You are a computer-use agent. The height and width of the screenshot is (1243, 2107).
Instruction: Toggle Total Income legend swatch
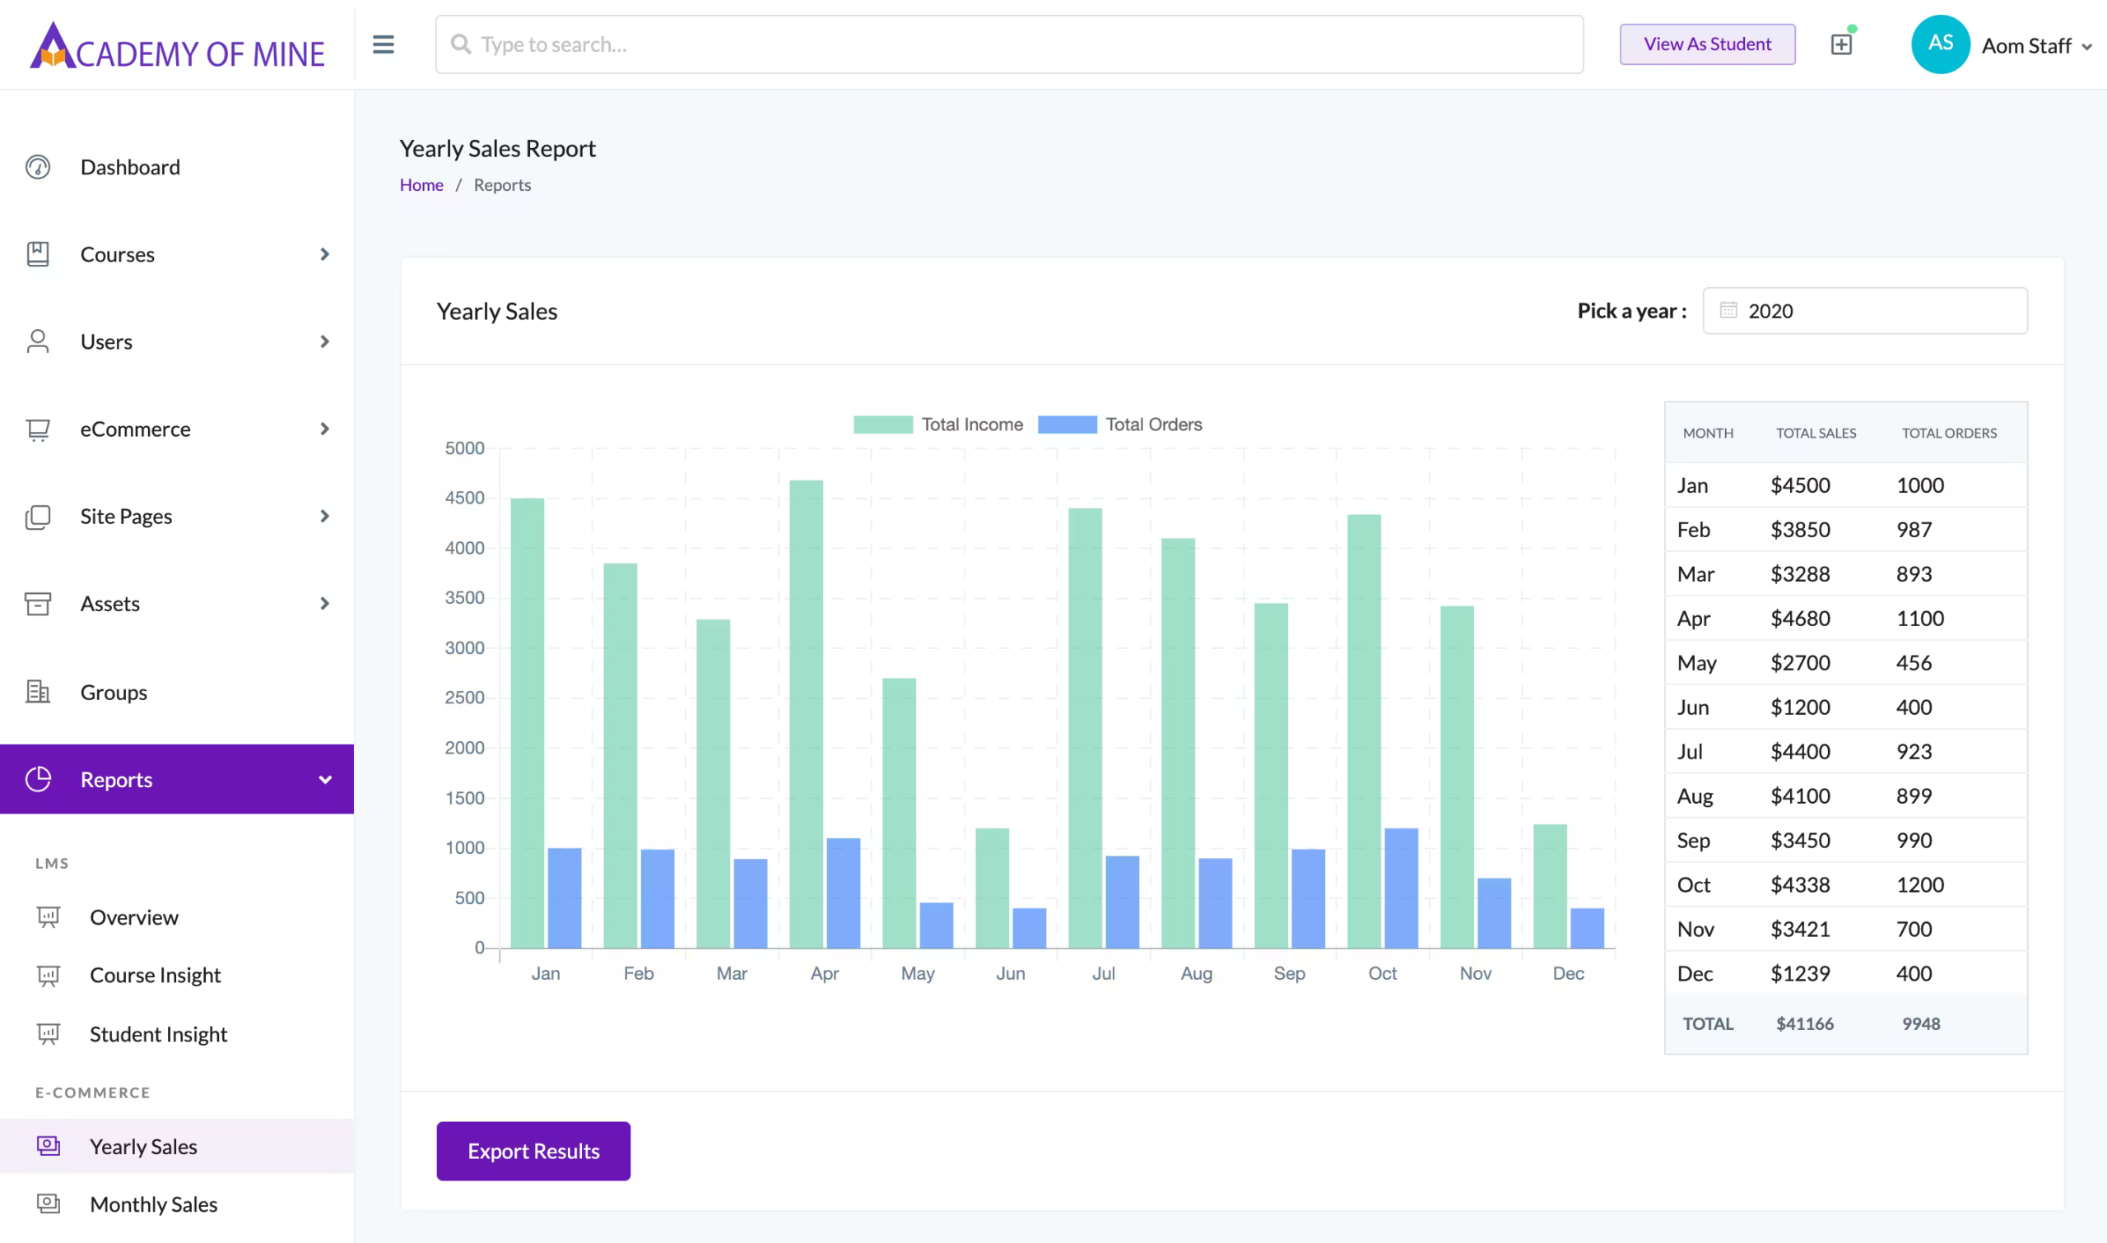(x=883, y=424)
